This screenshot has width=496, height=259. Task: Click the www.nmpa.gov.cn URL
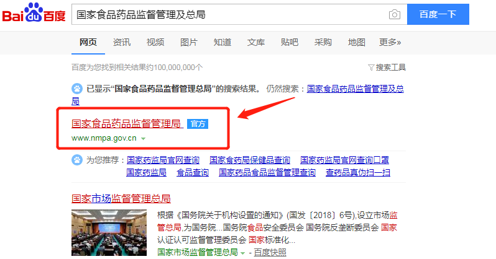104,138
